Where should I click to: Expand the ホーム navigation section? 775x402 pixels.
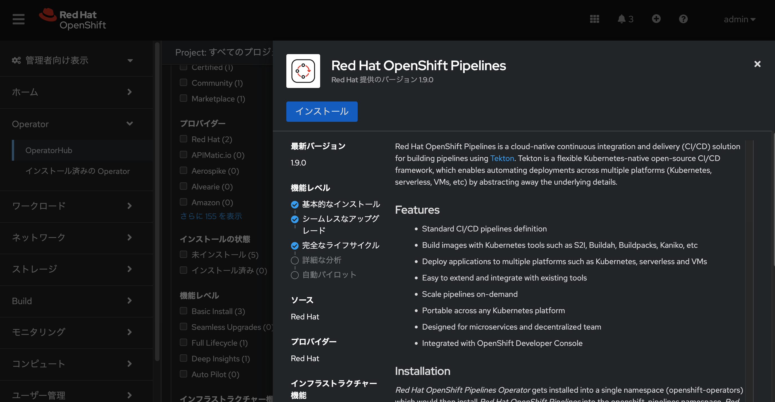(x=76, y=92)
